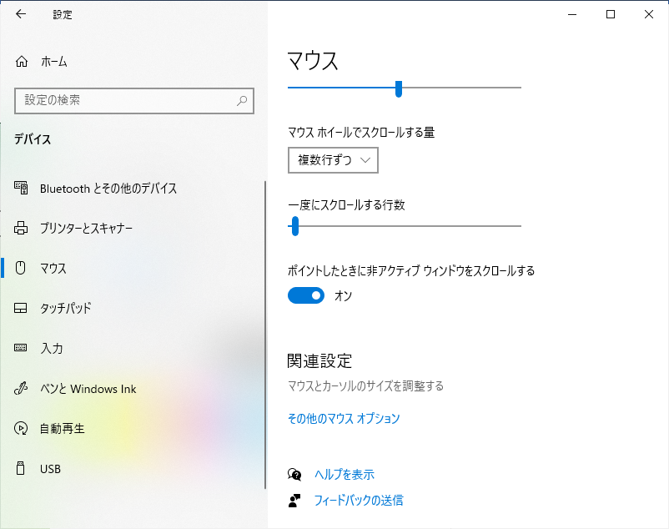Click the オン toggle state label
Screen dimensions: 669x529
[x=344, y=295]
